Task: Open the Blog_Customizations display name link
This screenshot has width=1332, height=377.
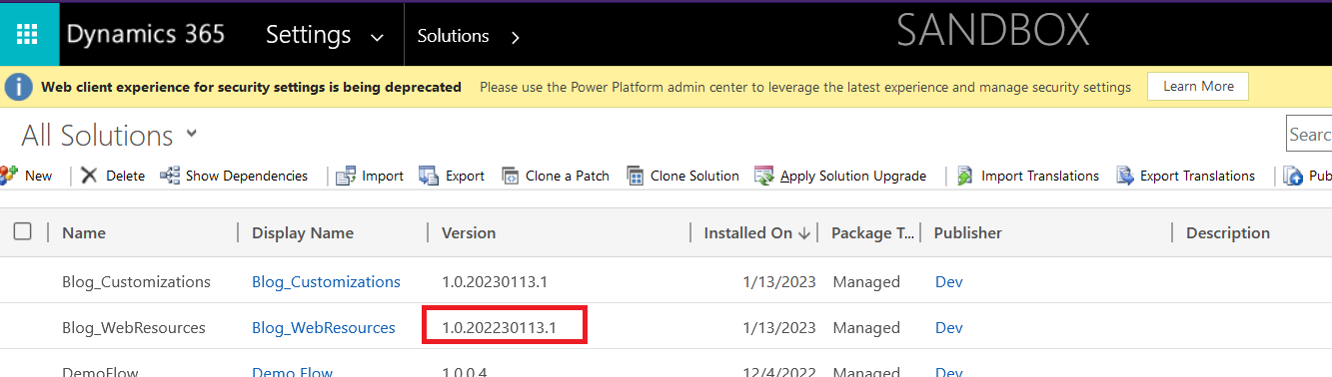Action: click(326, 282)
